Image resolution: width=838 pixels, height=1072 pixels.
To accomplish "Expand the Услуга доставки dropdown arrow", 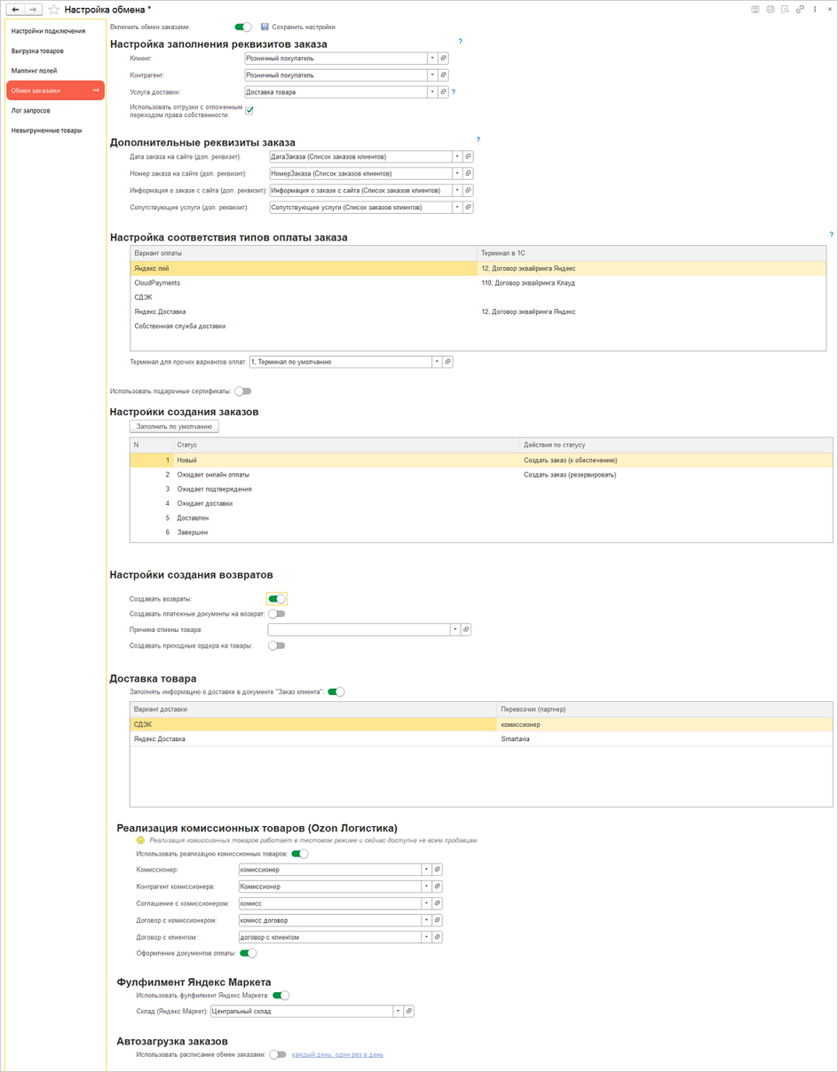I will (432, 92).
